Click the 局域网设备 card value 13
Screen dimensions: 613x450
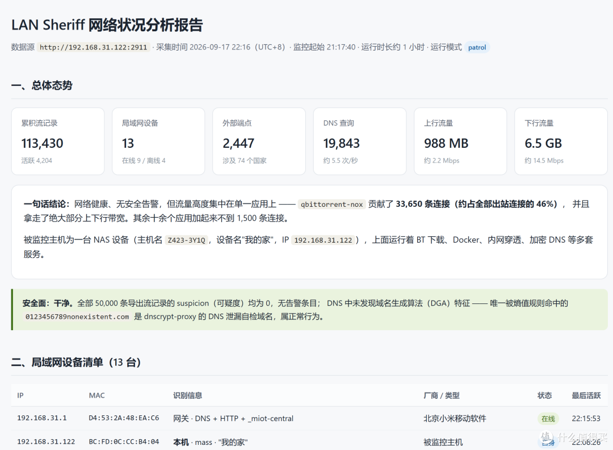tap(128, 143)
